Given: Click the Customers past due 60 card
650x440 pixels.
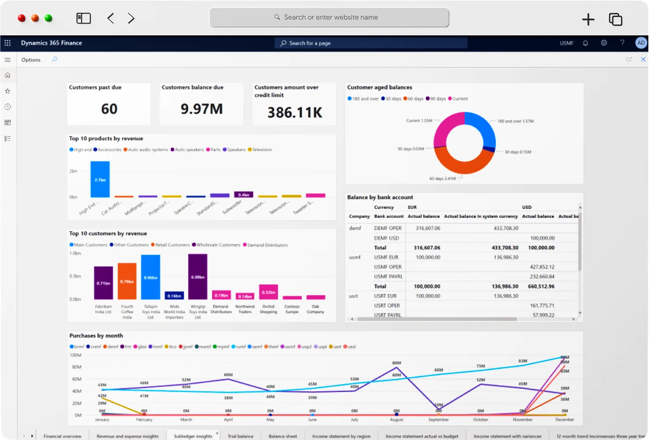Looking at the screenshot, I should [109, 104].
